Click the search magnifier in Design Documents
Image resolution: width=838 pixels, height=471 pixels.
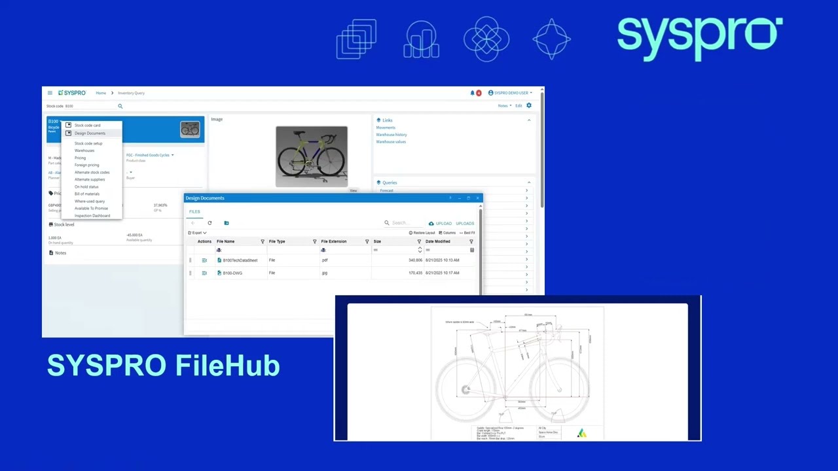coord(387,223)
